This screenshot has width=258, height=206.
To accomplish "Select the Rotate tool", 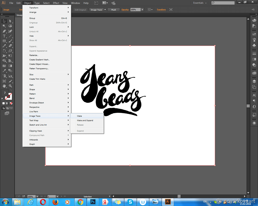I will click(x=4, y=51).
